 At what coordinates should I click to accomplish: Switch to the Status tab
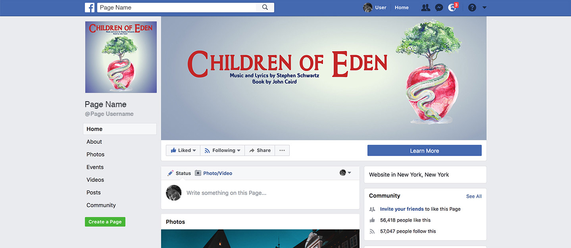click(179, 173)
